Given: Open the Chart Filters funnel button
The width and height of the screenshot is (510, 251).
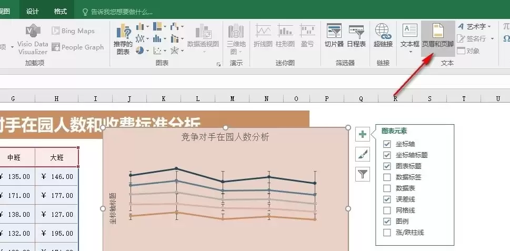Looking at the screenshot, I should point(362,174).
